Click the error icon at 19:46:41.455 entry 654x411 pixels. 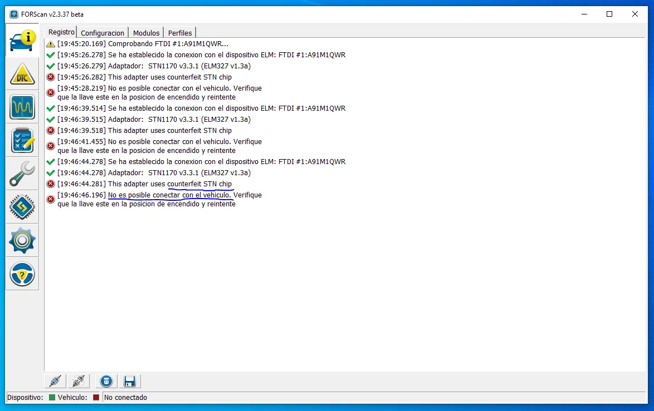tap(51, 146)
